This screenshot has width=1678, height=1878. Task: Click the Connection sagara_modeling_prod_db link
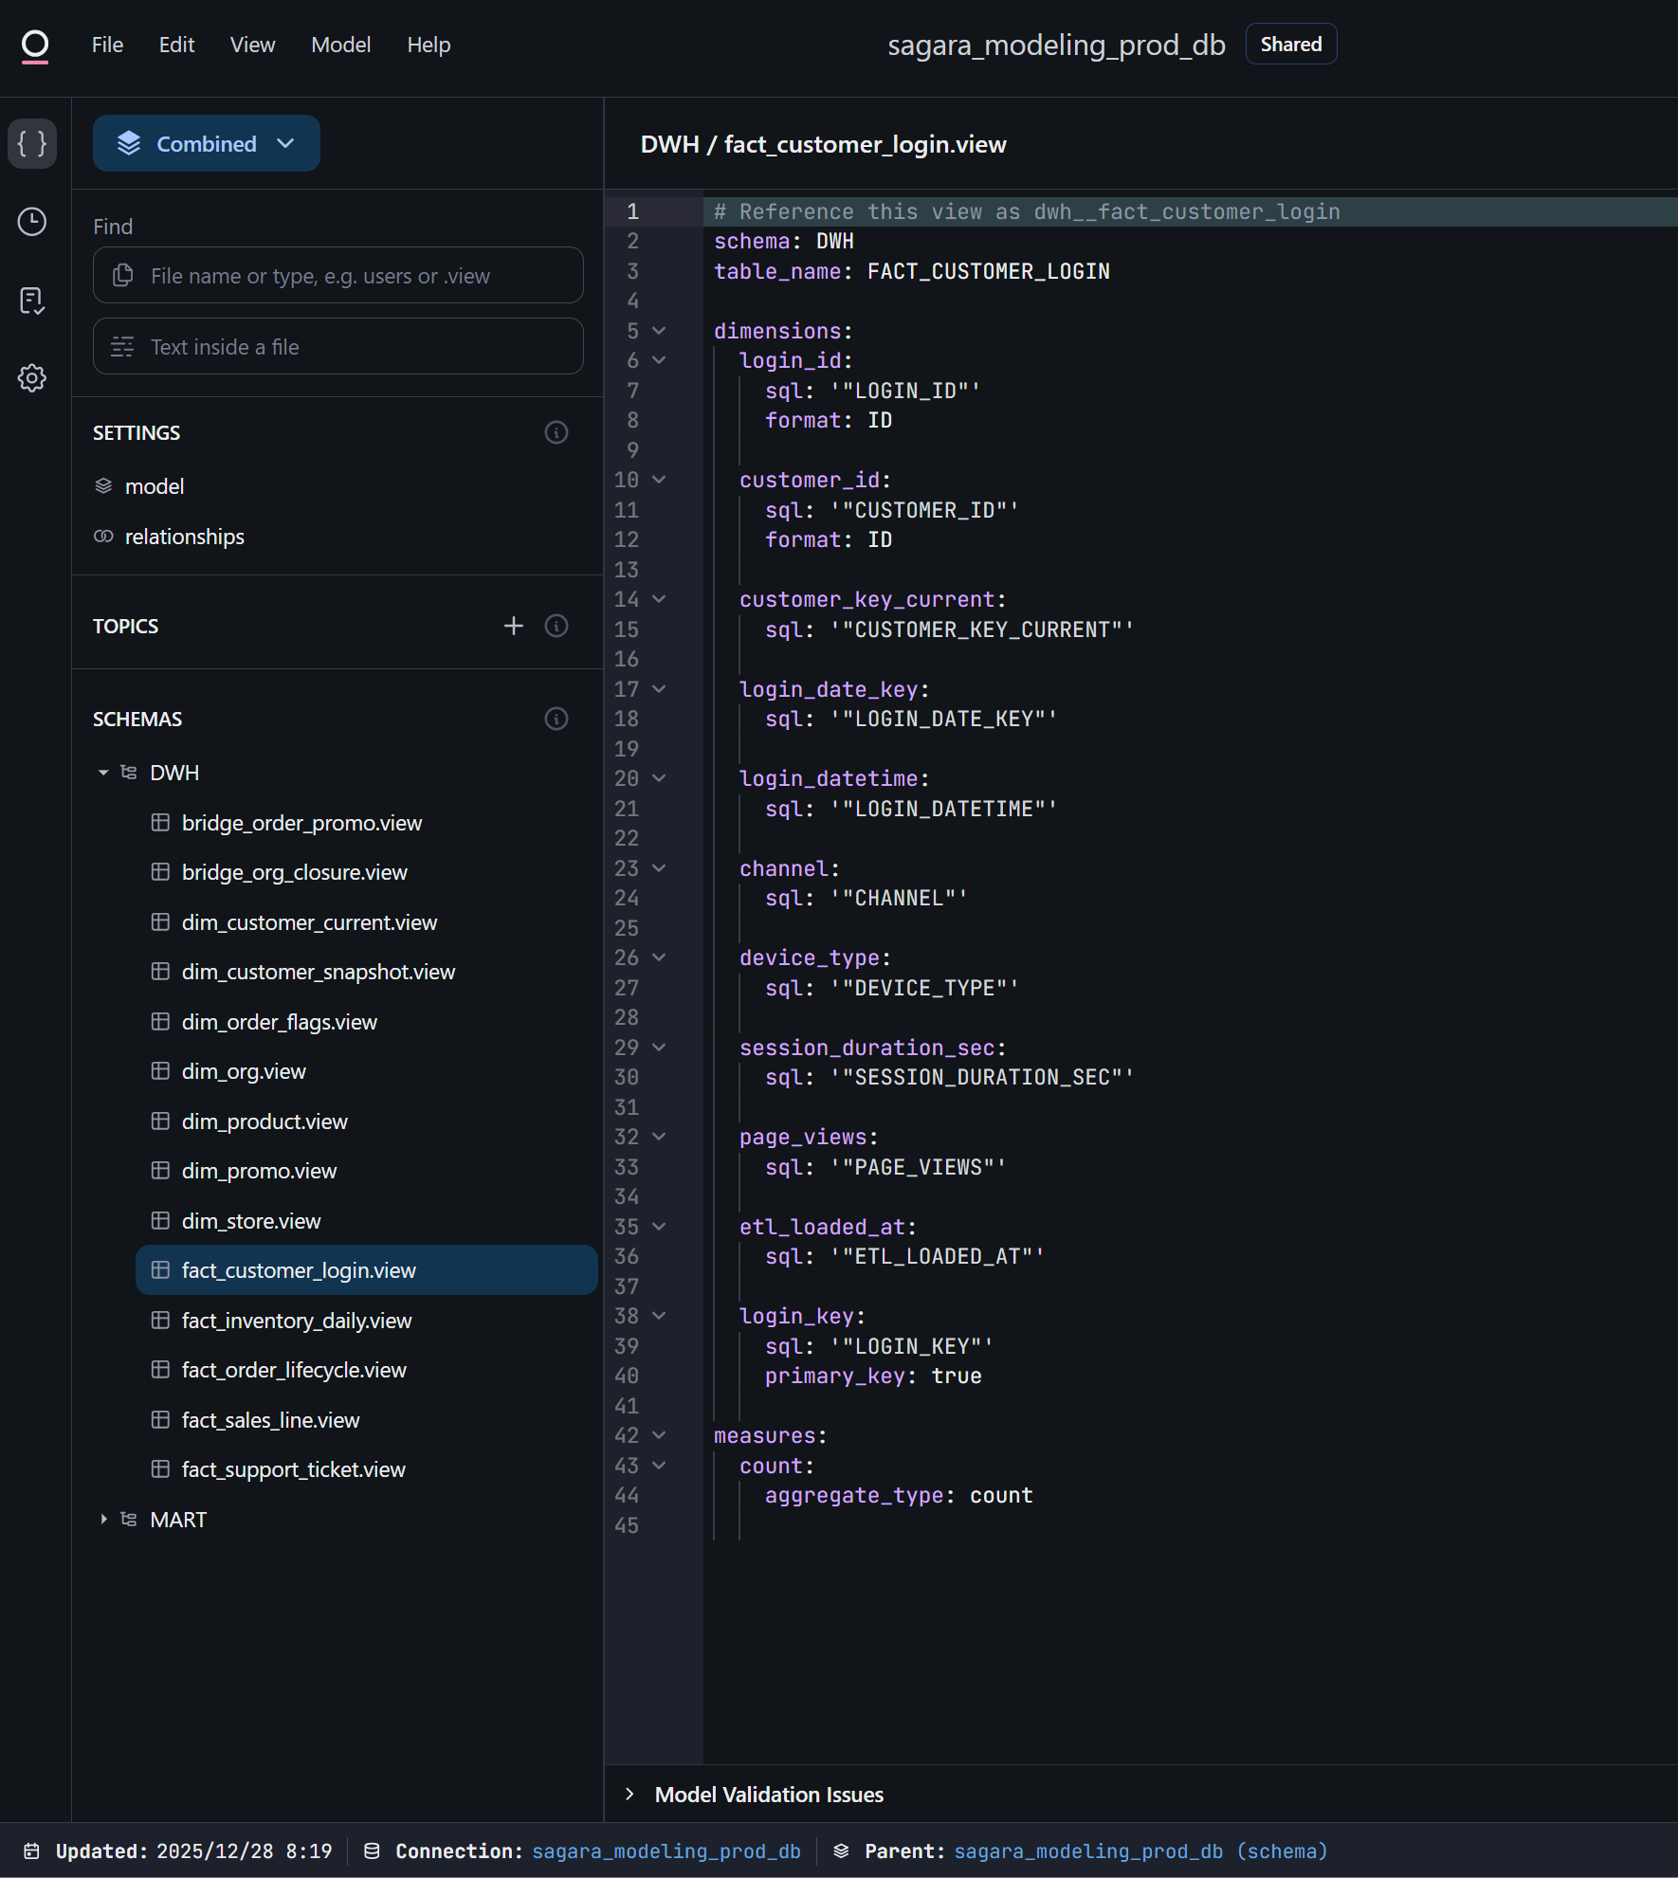click(666, 1851)
